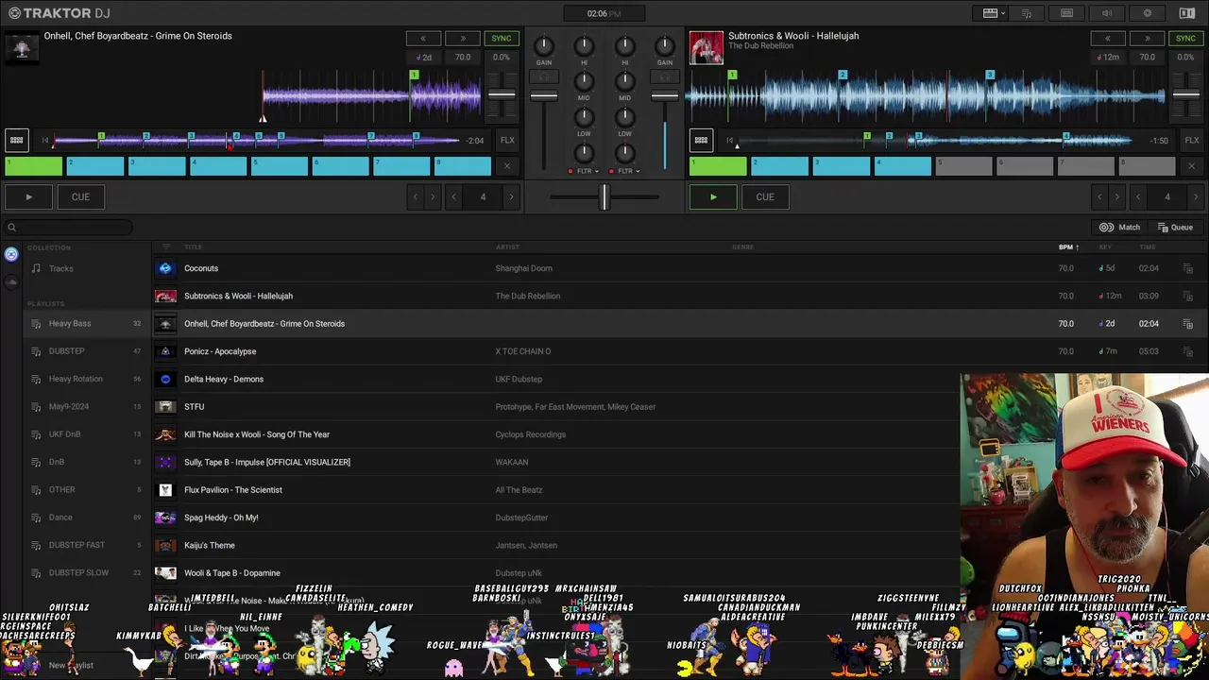
Task: Open the settings gear icon in top bar
Action: (x=1148, y=13)
